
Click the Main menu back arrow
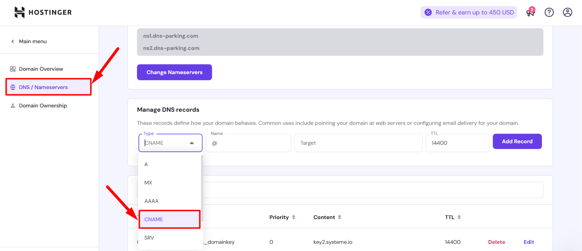(x=13, y=41)
